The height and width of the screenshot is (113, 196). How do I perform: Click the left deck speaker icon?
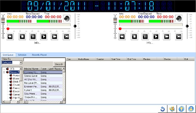coord(67,18)
